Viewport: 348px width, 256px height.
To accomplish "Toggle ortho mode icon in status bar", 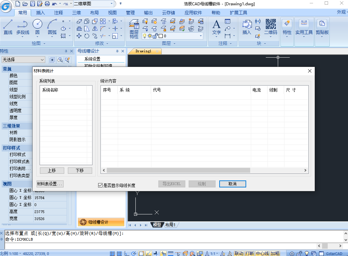I will [127, 254].
